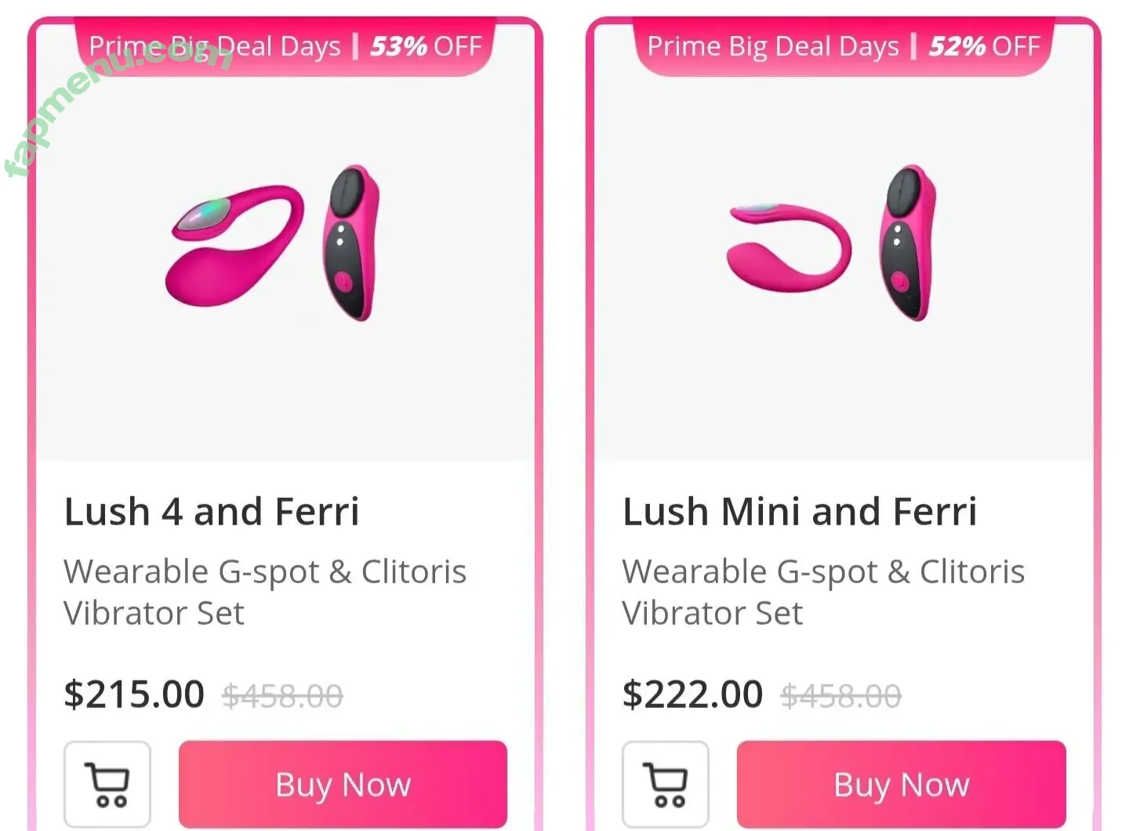Select the Lush Mini device in right image
This screenshot has width=1129, height=831.
(788, 247)
